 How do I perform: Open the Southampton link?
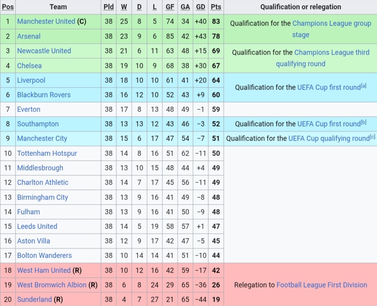click(38, 124)
